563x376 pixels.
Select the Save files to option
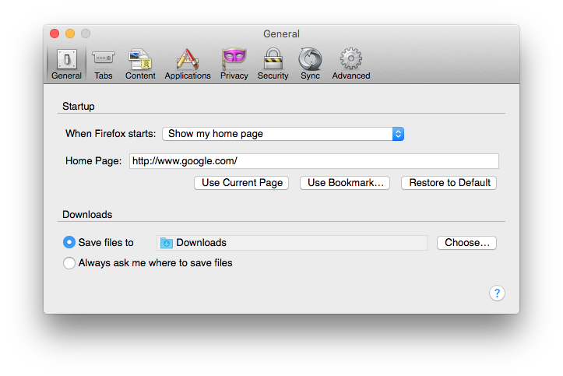pos(69,243)
